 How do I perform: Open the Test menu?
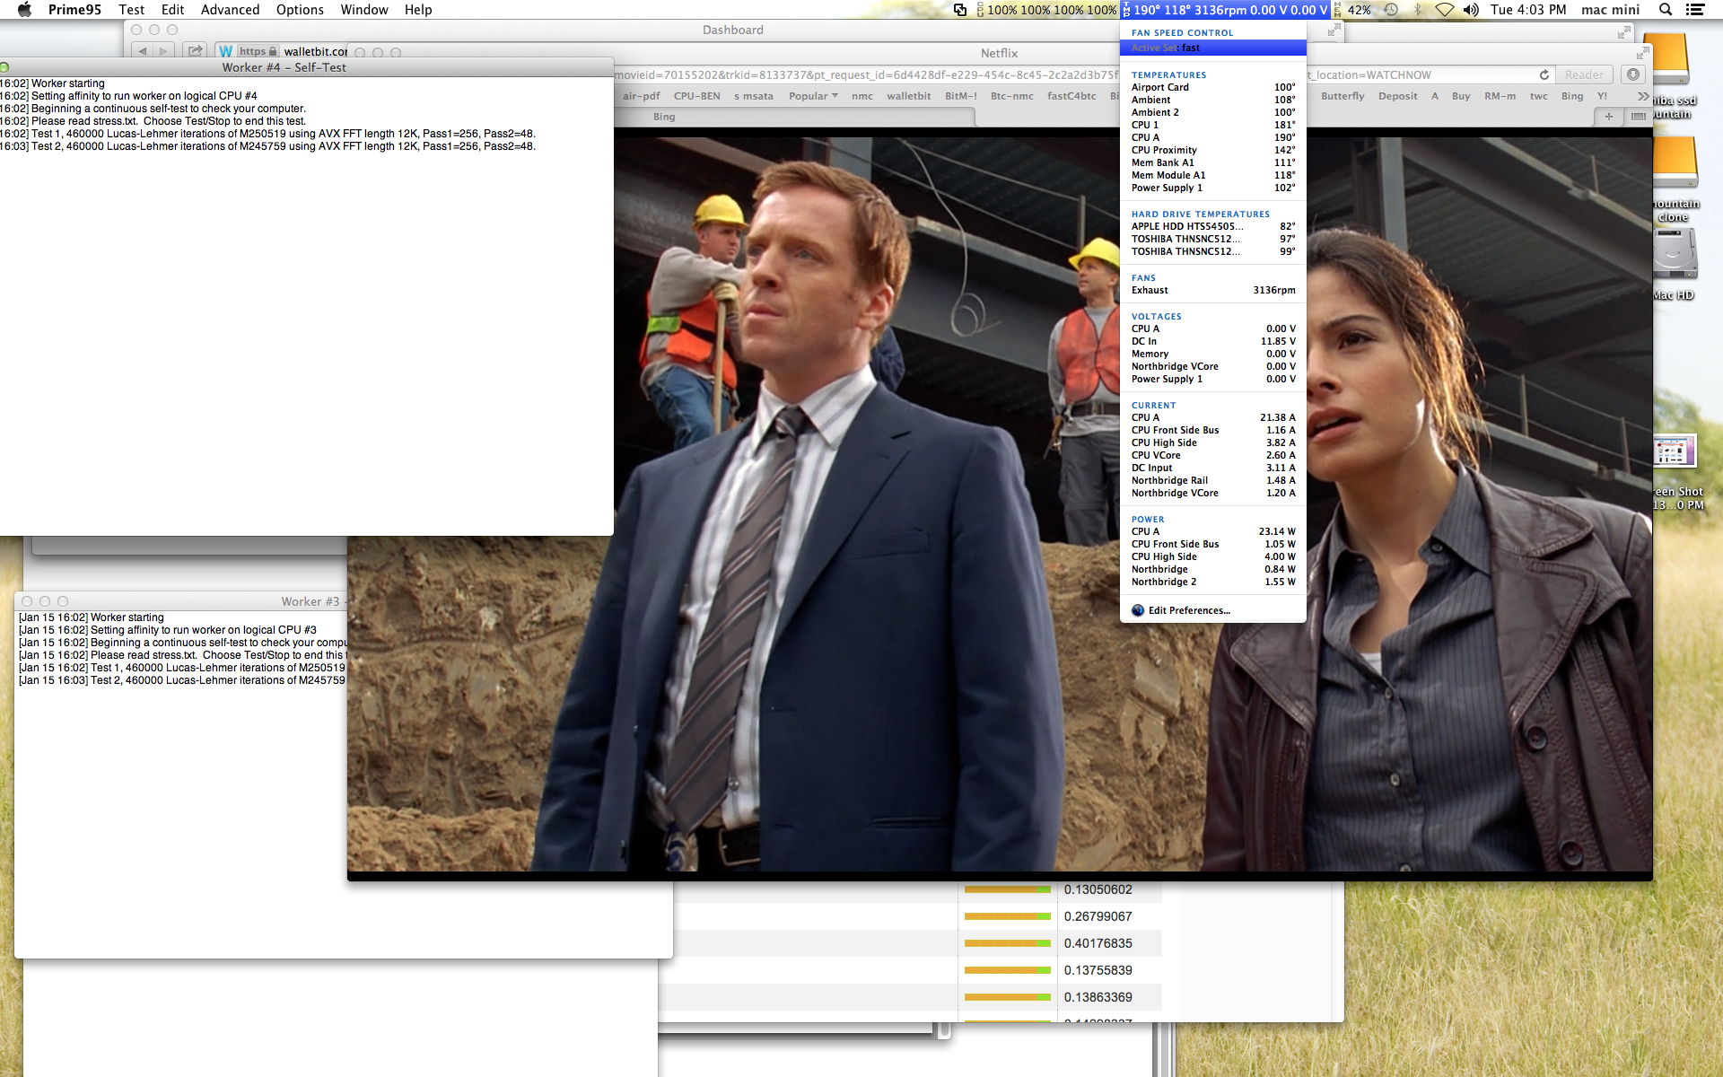(131, 10)
